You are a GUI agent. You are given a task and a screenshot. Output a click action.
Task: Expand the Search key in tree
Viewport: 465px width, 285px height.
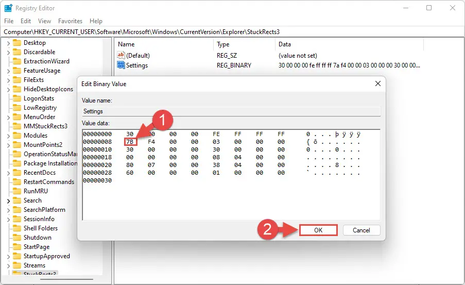point(8,201)
